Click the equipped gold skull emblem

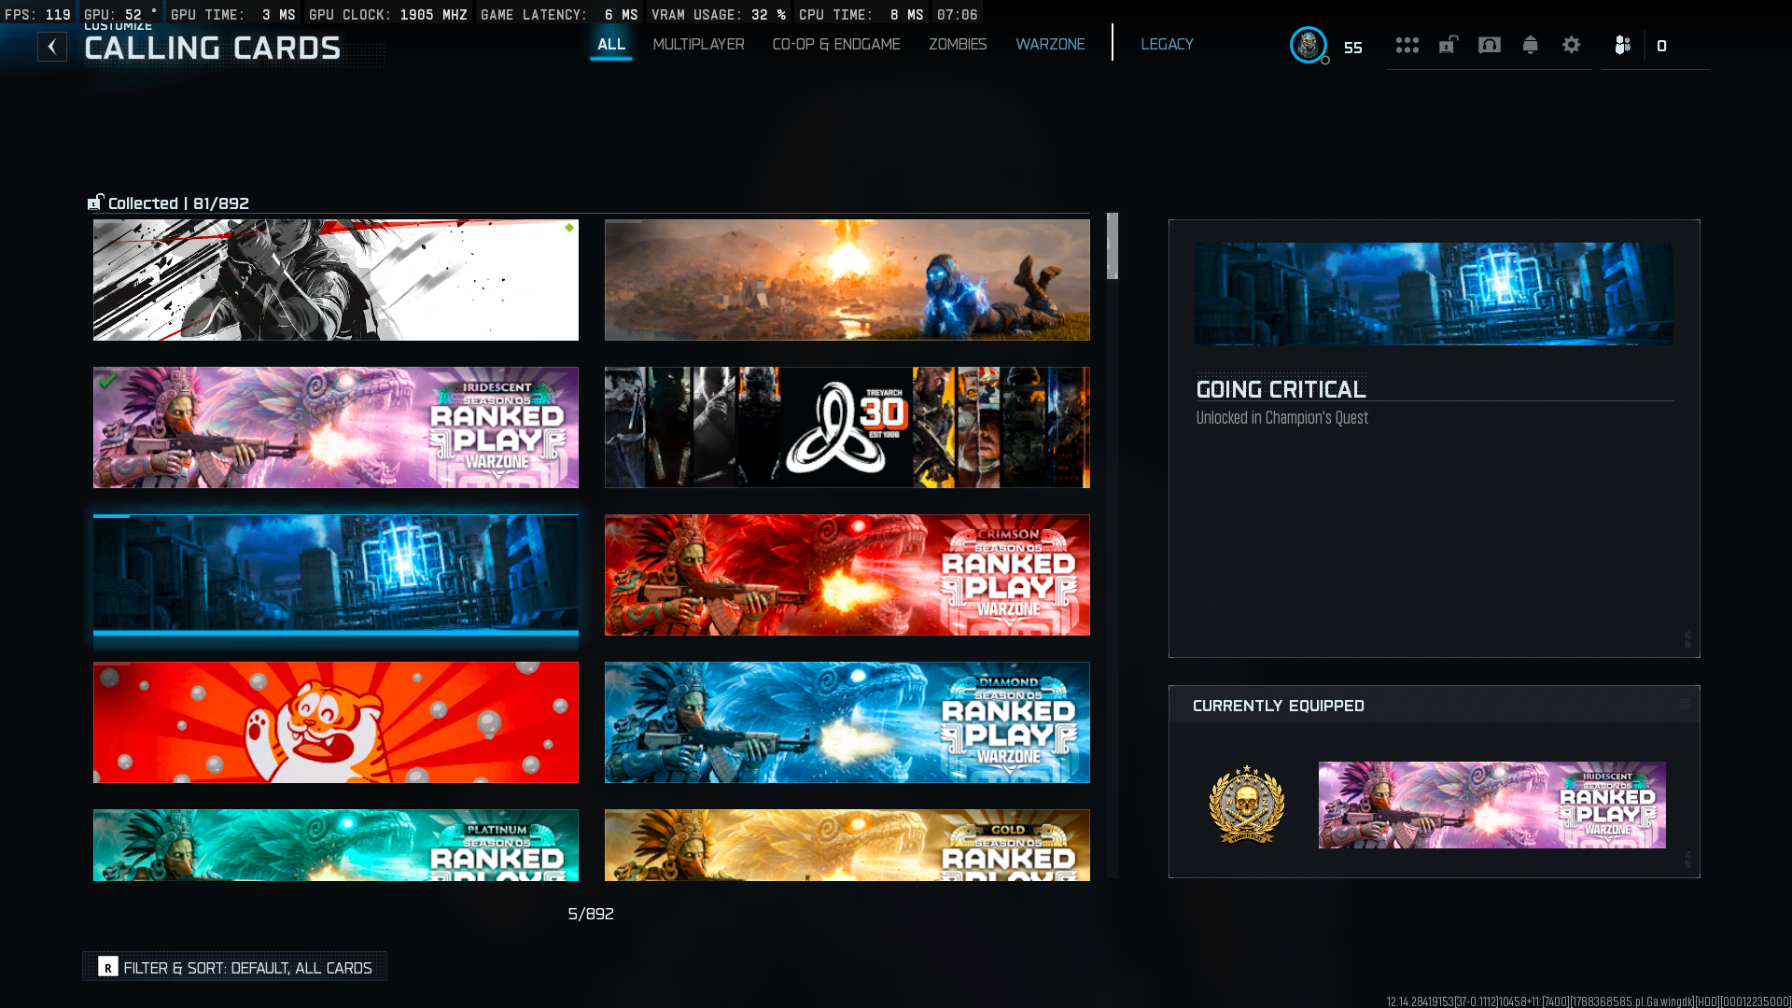1247,805
